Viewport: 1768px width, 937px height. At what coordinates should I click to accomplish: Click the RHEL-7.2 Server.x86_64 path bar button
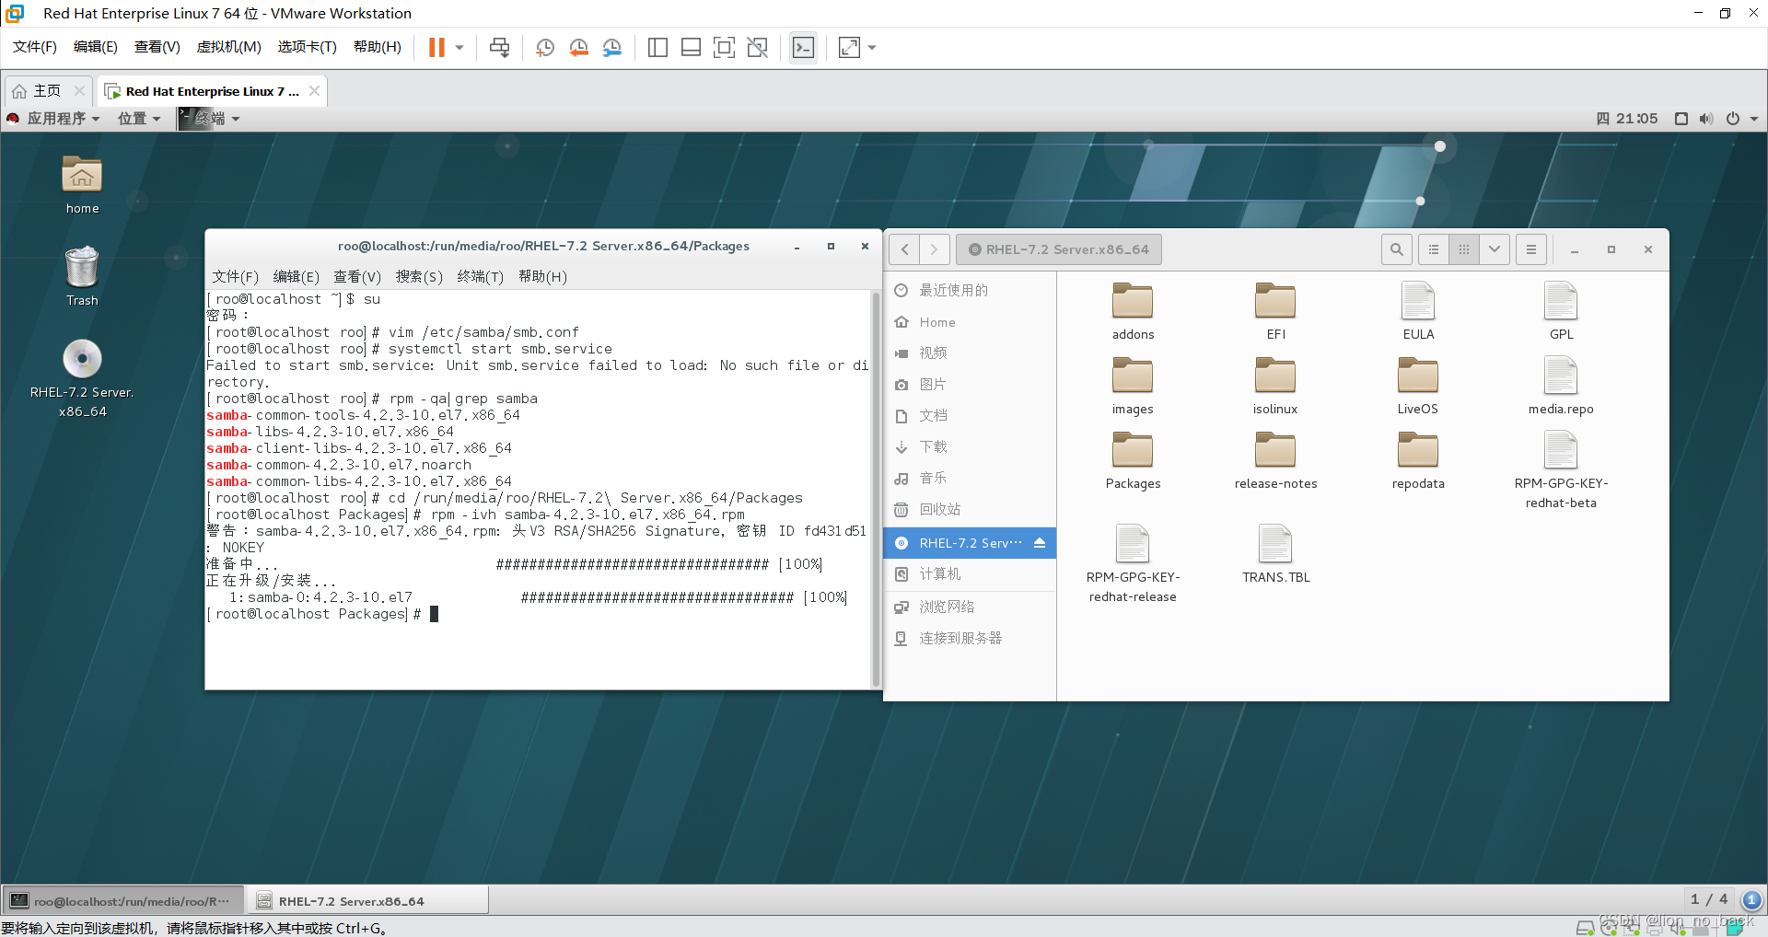[x=1059, y=249]
